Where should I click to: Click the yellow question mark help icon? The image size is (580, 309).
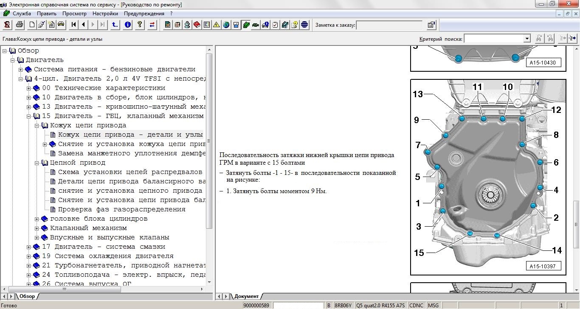tap(139, 25)
